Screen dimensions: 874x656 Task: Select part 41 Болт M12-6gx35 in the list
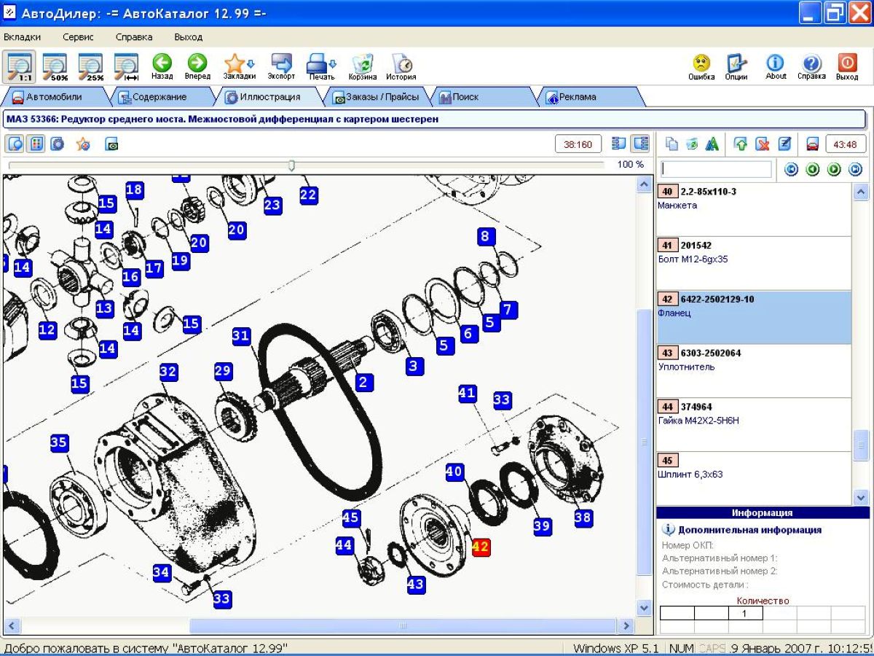click(754, 263)
